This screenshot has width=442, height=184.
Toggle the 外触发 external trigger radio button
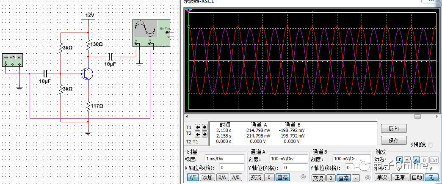pyautogui.click(x=431, y=145)
